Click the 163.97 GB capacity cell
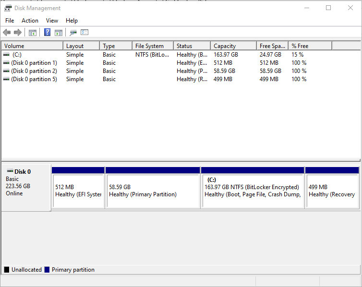362x287 pixels. click(x=226, y=55)
